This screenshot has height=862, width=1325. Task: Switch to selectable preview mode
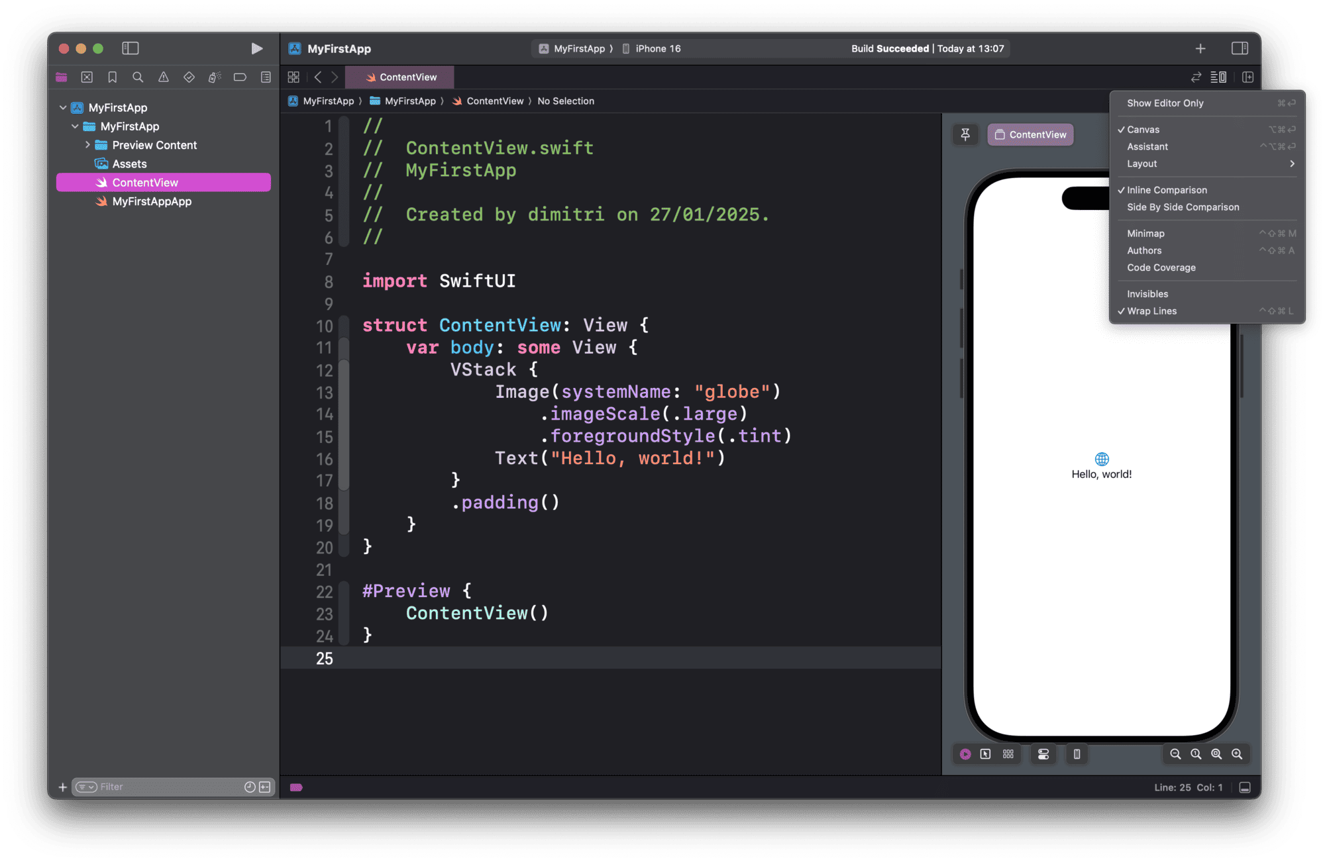coord(986,754)
